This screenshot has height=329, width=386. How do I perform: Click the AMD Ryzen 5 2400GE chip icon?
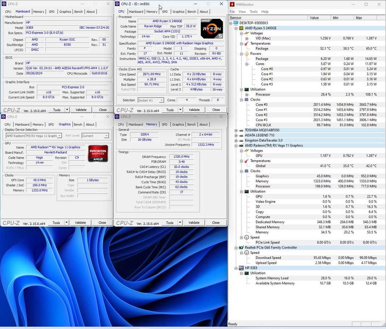[241, 28]
